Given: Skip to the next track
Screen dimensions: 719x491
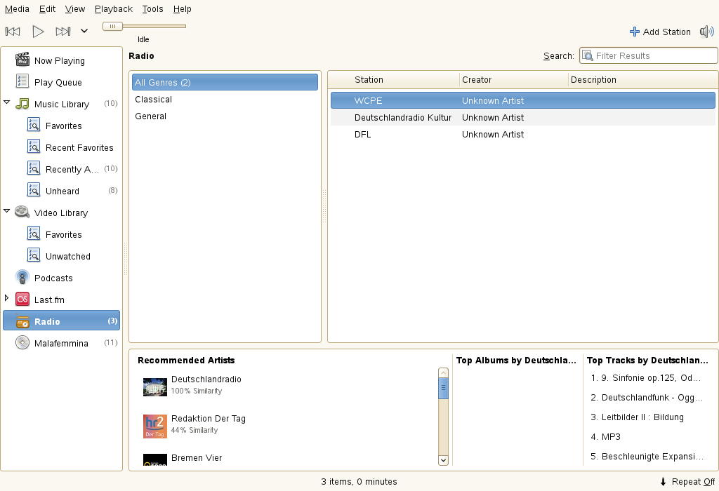Looking at the screenshot, I should (63, 31).
